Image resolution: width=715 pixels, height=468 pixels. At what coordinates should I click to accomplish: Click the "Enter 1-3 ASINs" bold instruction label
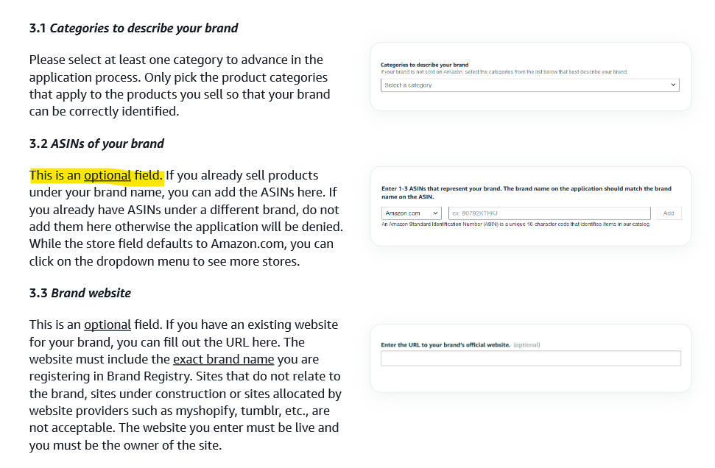point(526,193)
